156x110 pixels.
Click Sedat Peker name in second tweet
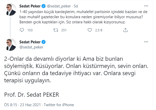pos(30,42)
